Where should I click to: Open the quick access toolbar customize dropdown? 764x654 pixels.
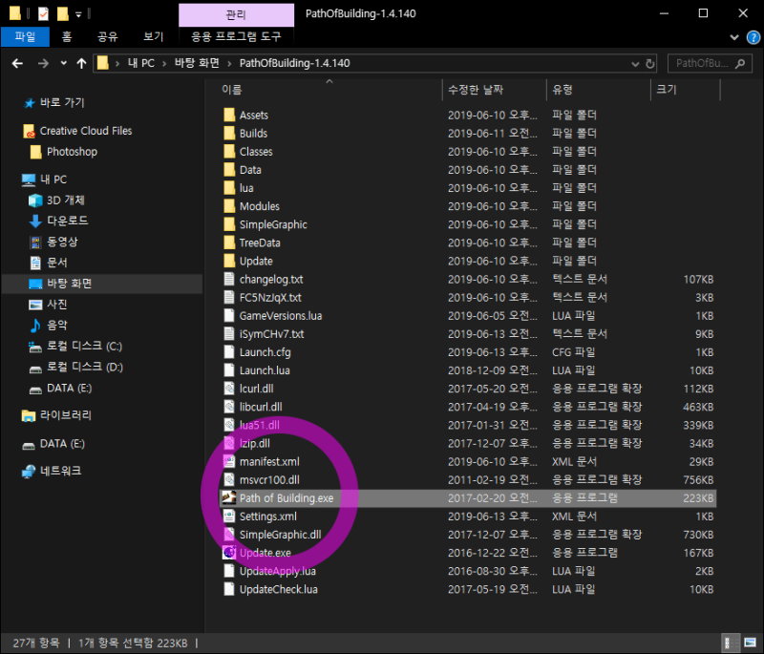pos(78,14)
